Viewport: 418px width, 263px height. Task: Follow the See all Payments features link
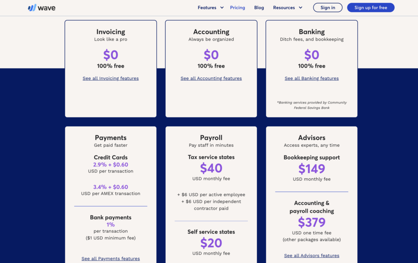[111, 259]
